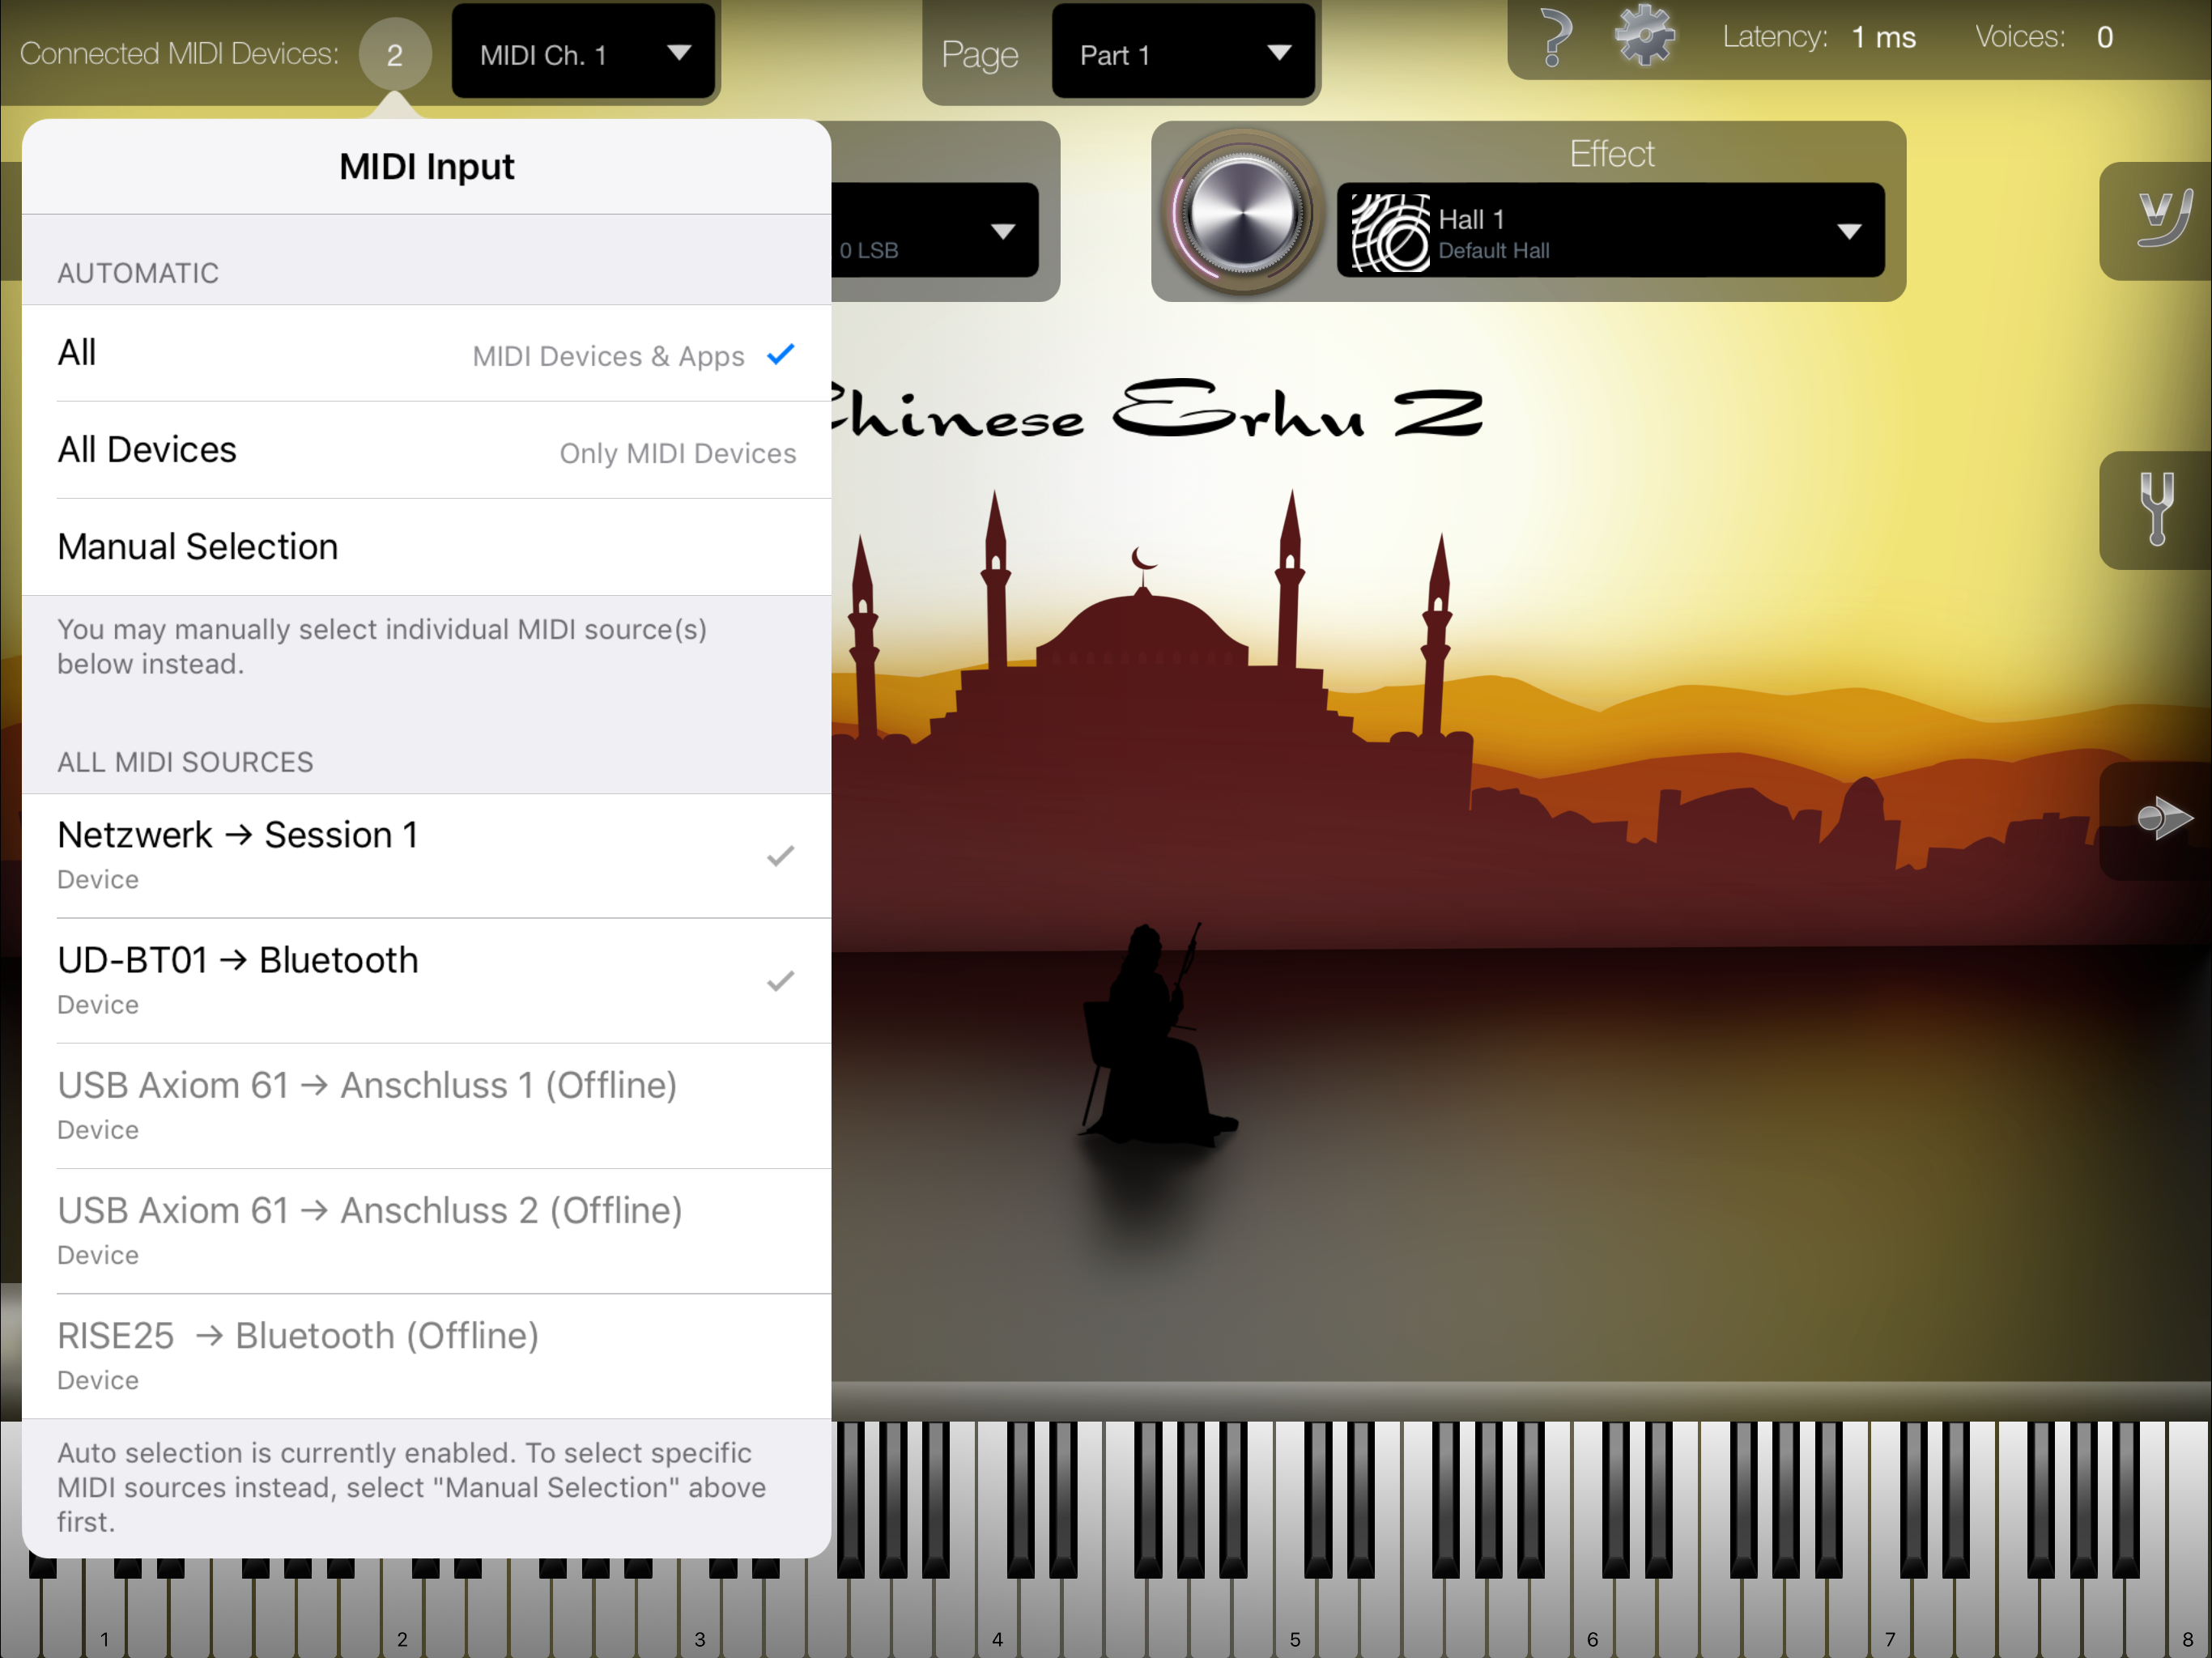
Task: Open the curved fork side tab
Action: (2162, 218)
